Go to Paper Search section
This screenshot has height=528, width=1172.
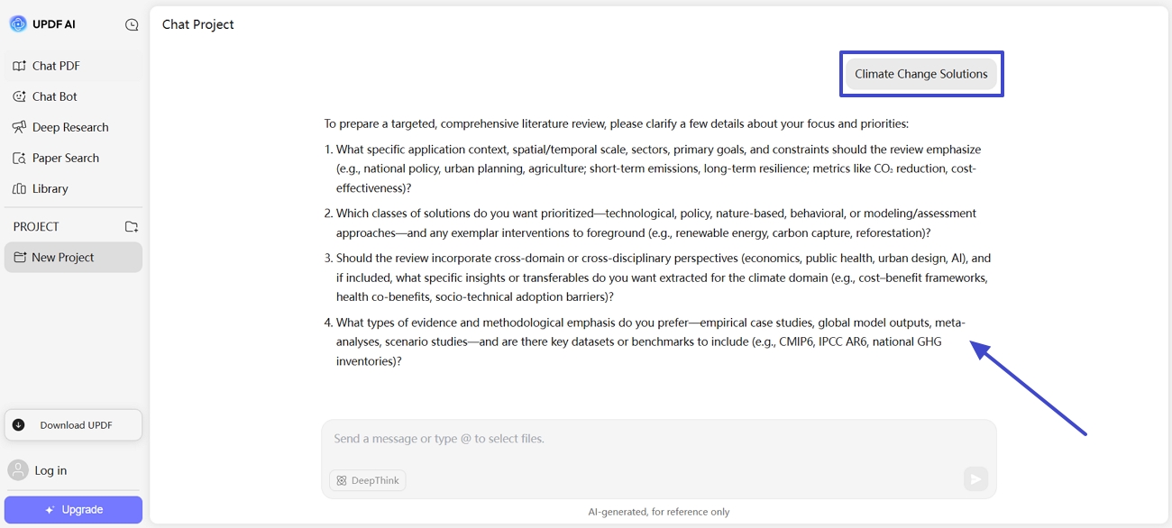[x=66, y=158]
